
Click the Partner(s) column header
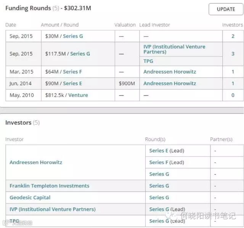point(221,139)
